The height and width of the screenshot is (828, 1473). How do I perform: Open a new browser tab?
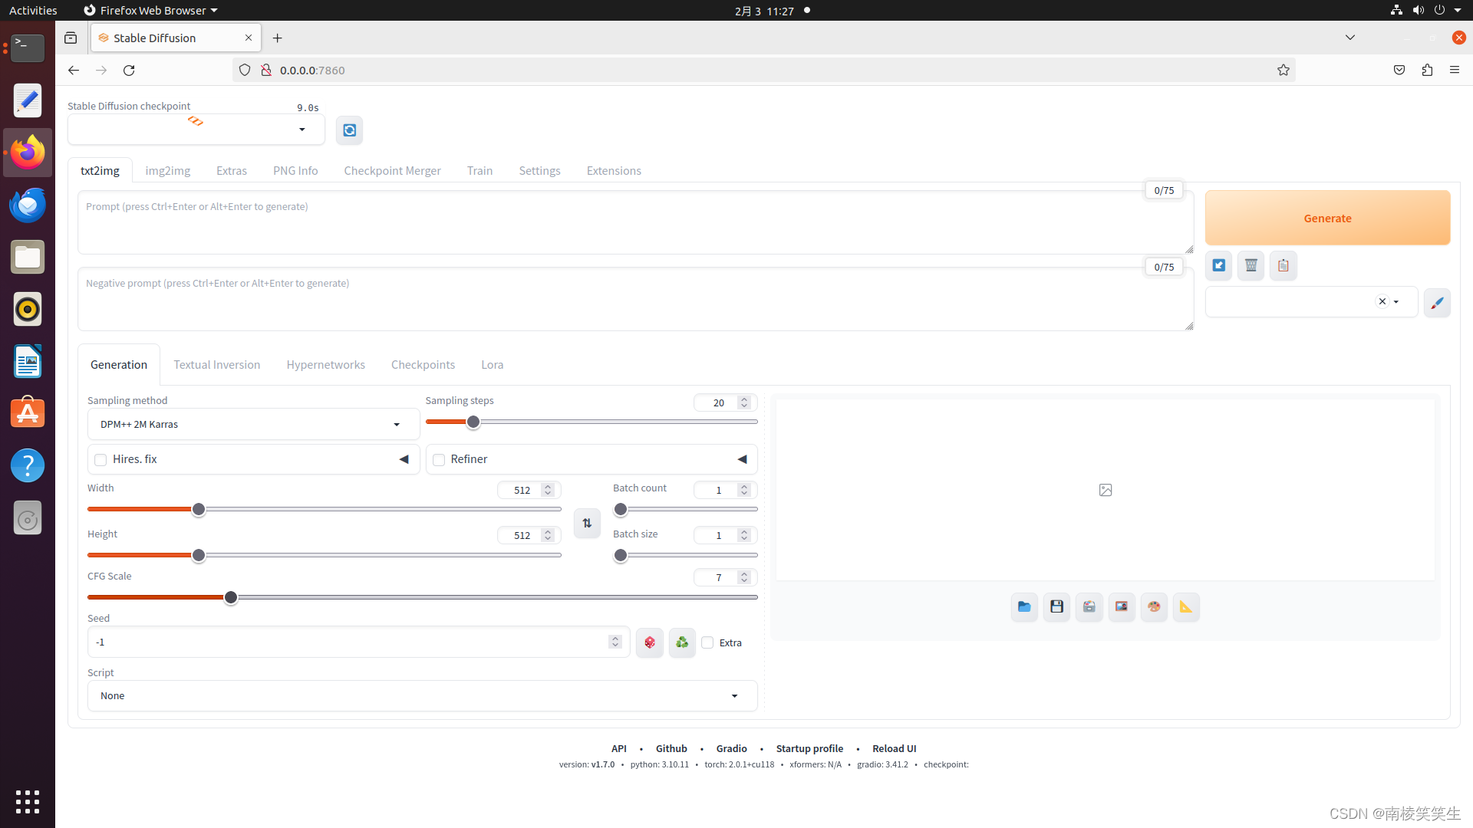278,38
